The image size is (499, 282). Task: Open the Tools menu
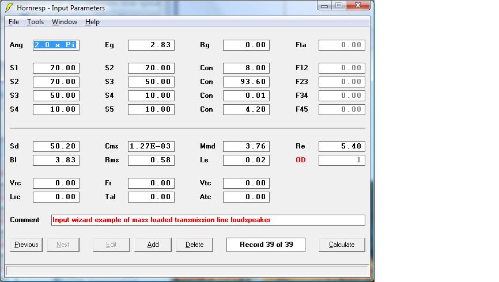click(x=35, y=22)
